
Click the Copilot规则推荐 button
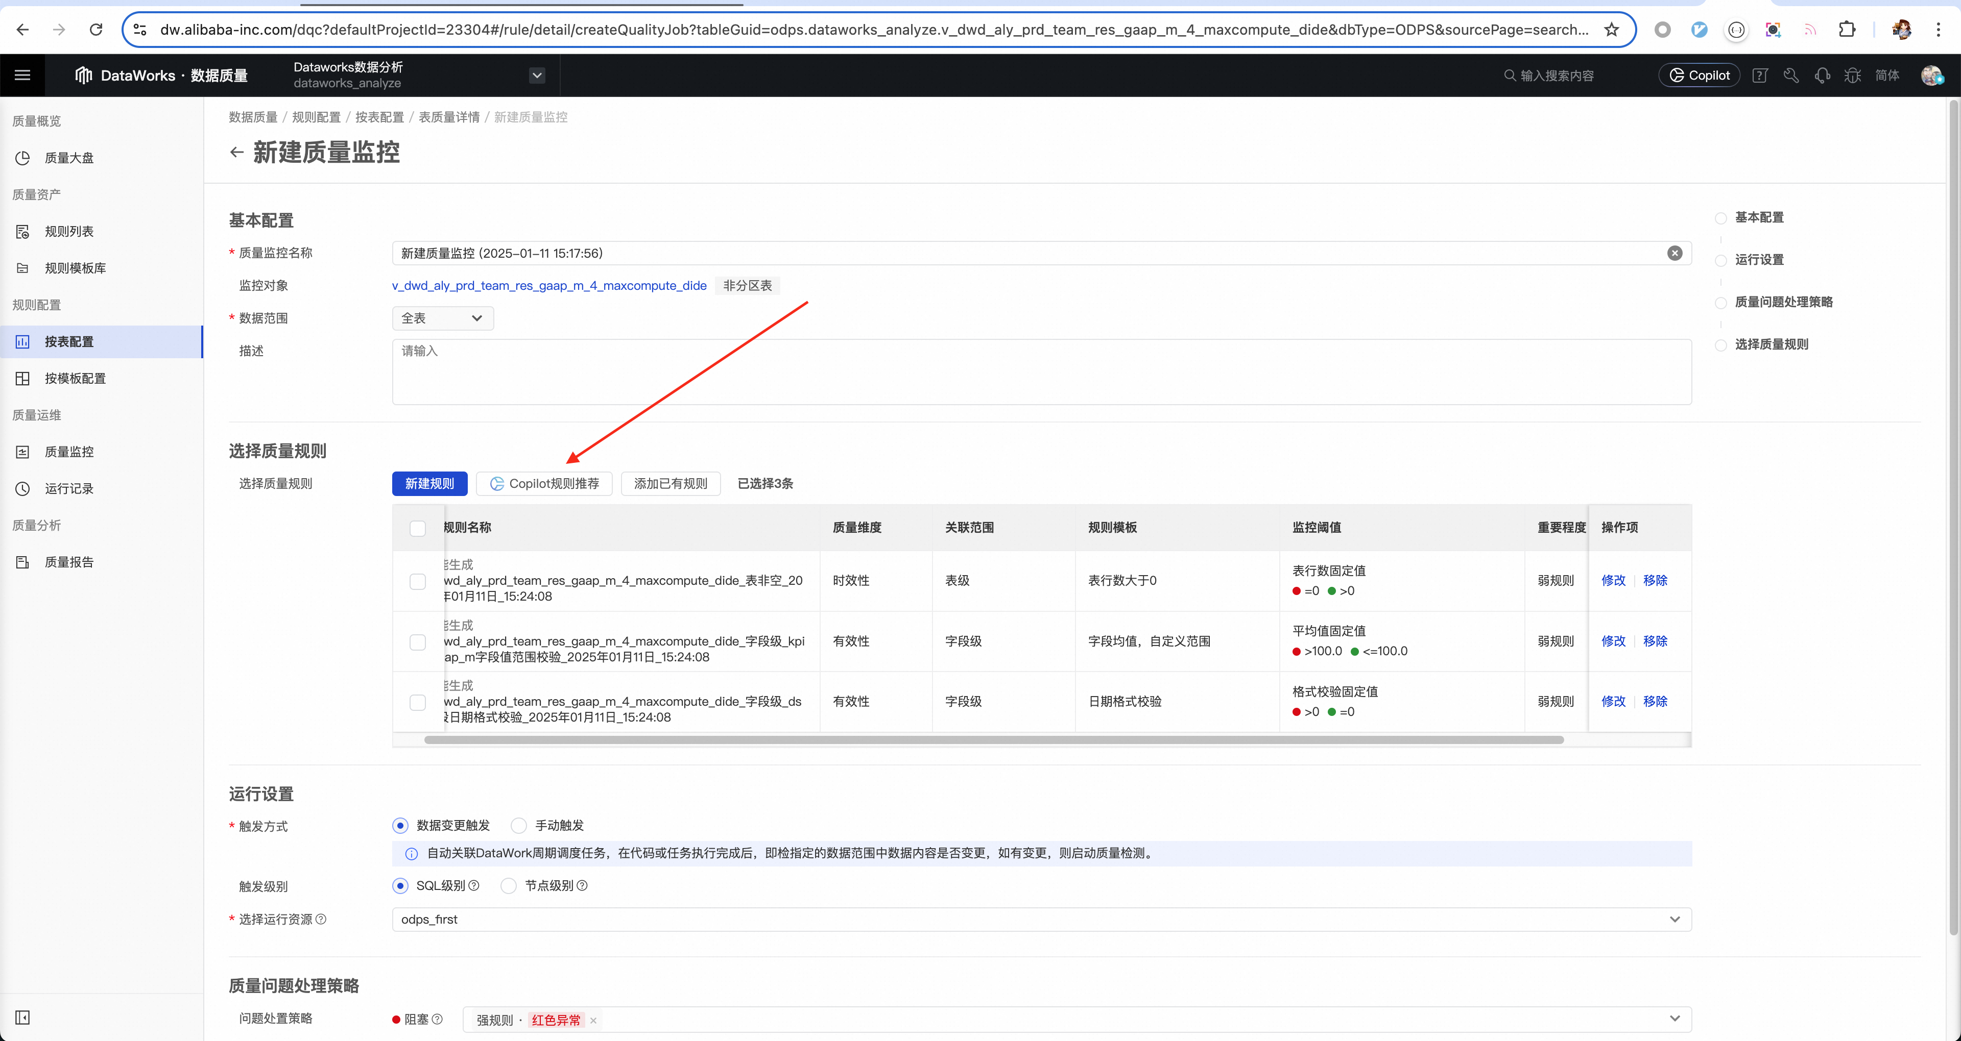click(544, 484)
